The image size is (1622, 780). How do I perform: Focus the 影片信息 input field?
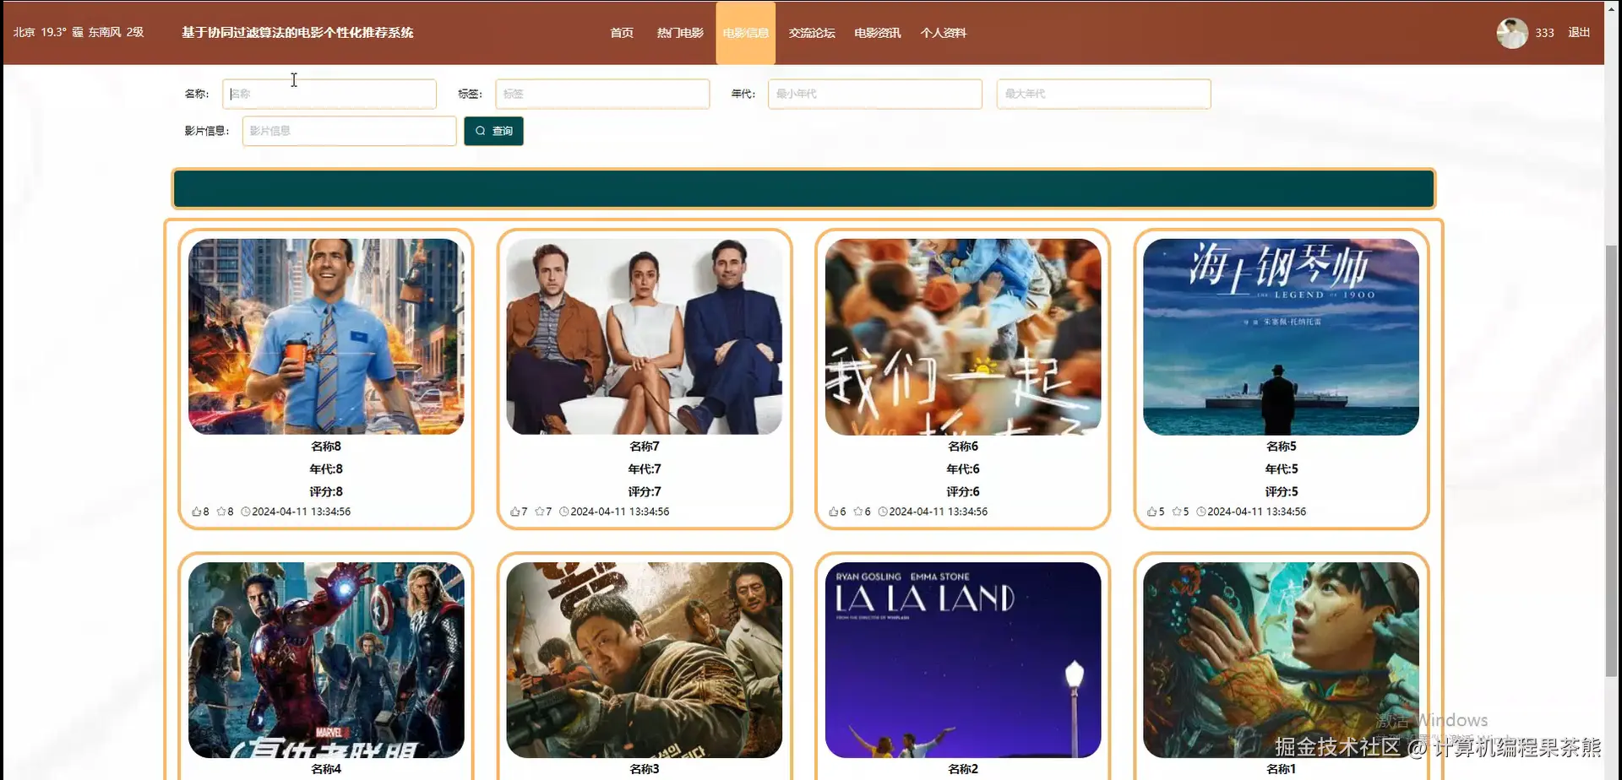point(349,131)
